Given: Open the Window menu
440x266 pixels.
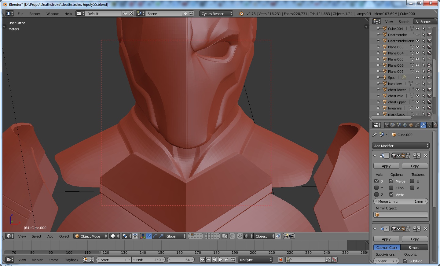Looking at the screenshot, I should pos(53,14).
